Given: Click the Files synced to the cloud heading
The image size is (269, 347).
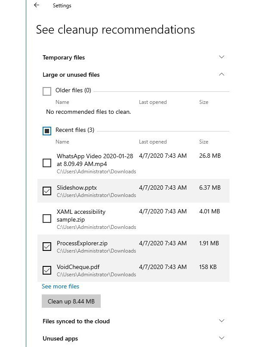Looking at the screenshot, I should [76, 321].
